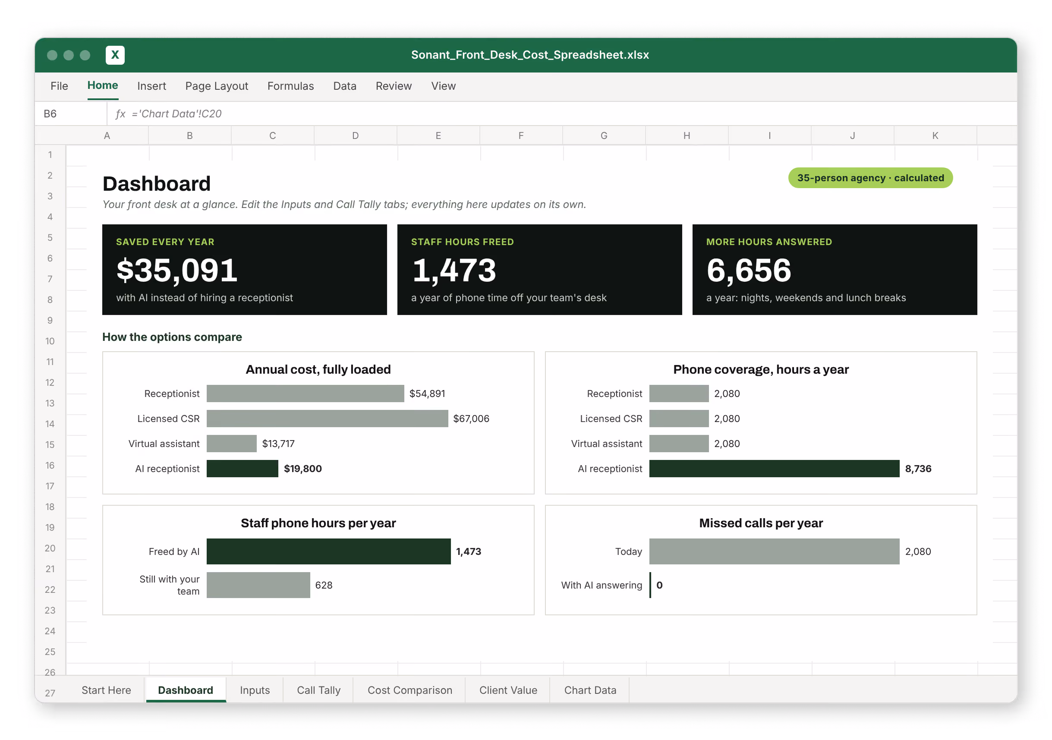Open the Inputs sheet tab
Viewport: 1052px width, 740px height.
pos(255,690)
